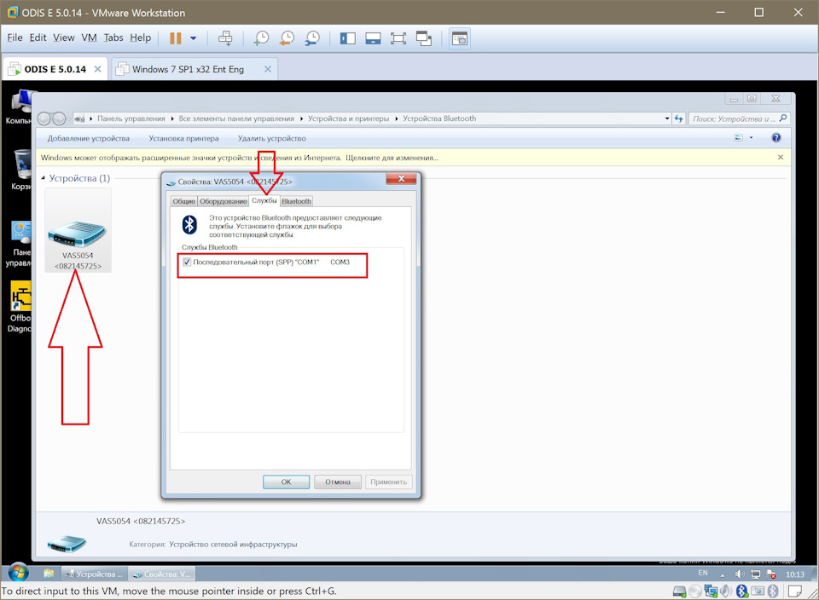Open the network icon in guest system tray
Screen dimensions: 819x600
click(755, 574)
